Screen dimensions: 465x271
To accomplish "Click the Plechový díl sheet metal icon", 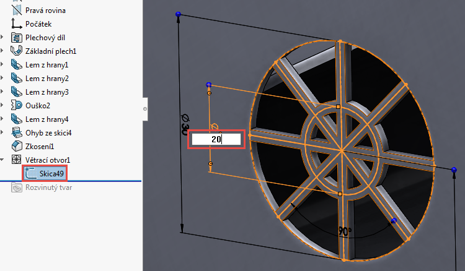I will (17, 38).
